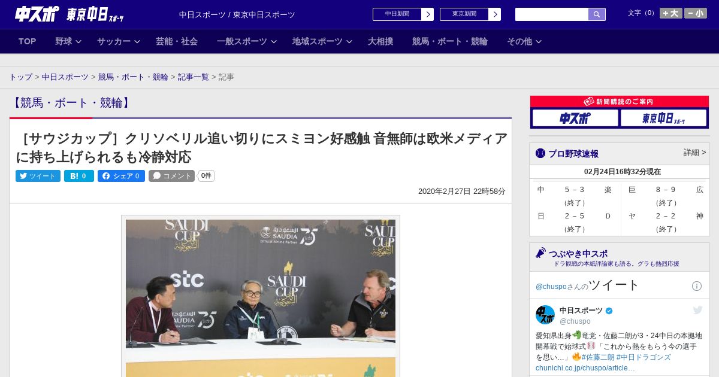This screenshot has height=377, width=719.
Task: Expand the その他 dropdown chevron
Action: click(539, 41)
